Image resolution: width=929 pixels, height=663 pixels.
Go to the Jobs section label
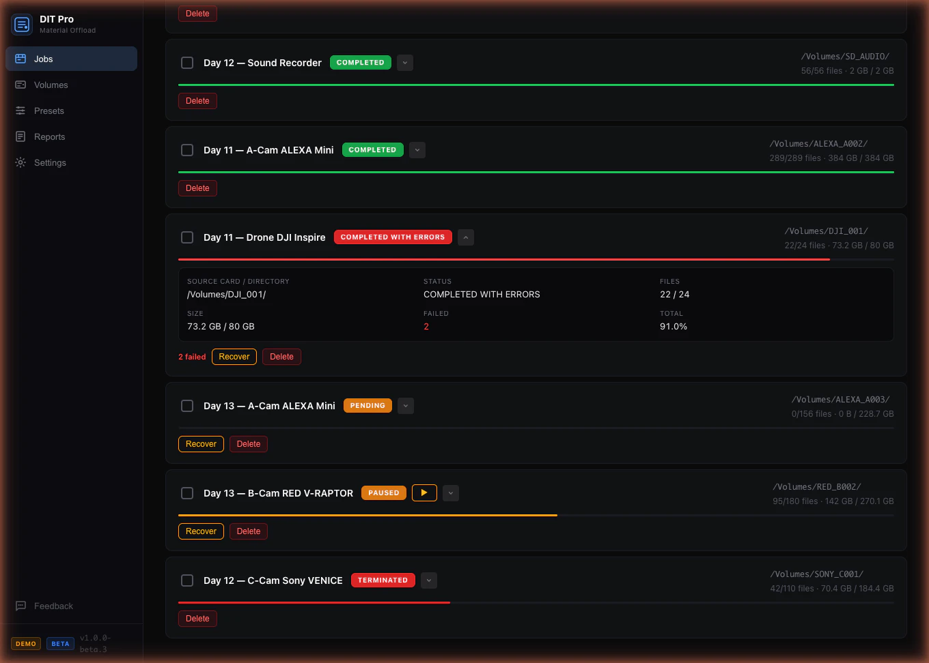pos(44,59)
